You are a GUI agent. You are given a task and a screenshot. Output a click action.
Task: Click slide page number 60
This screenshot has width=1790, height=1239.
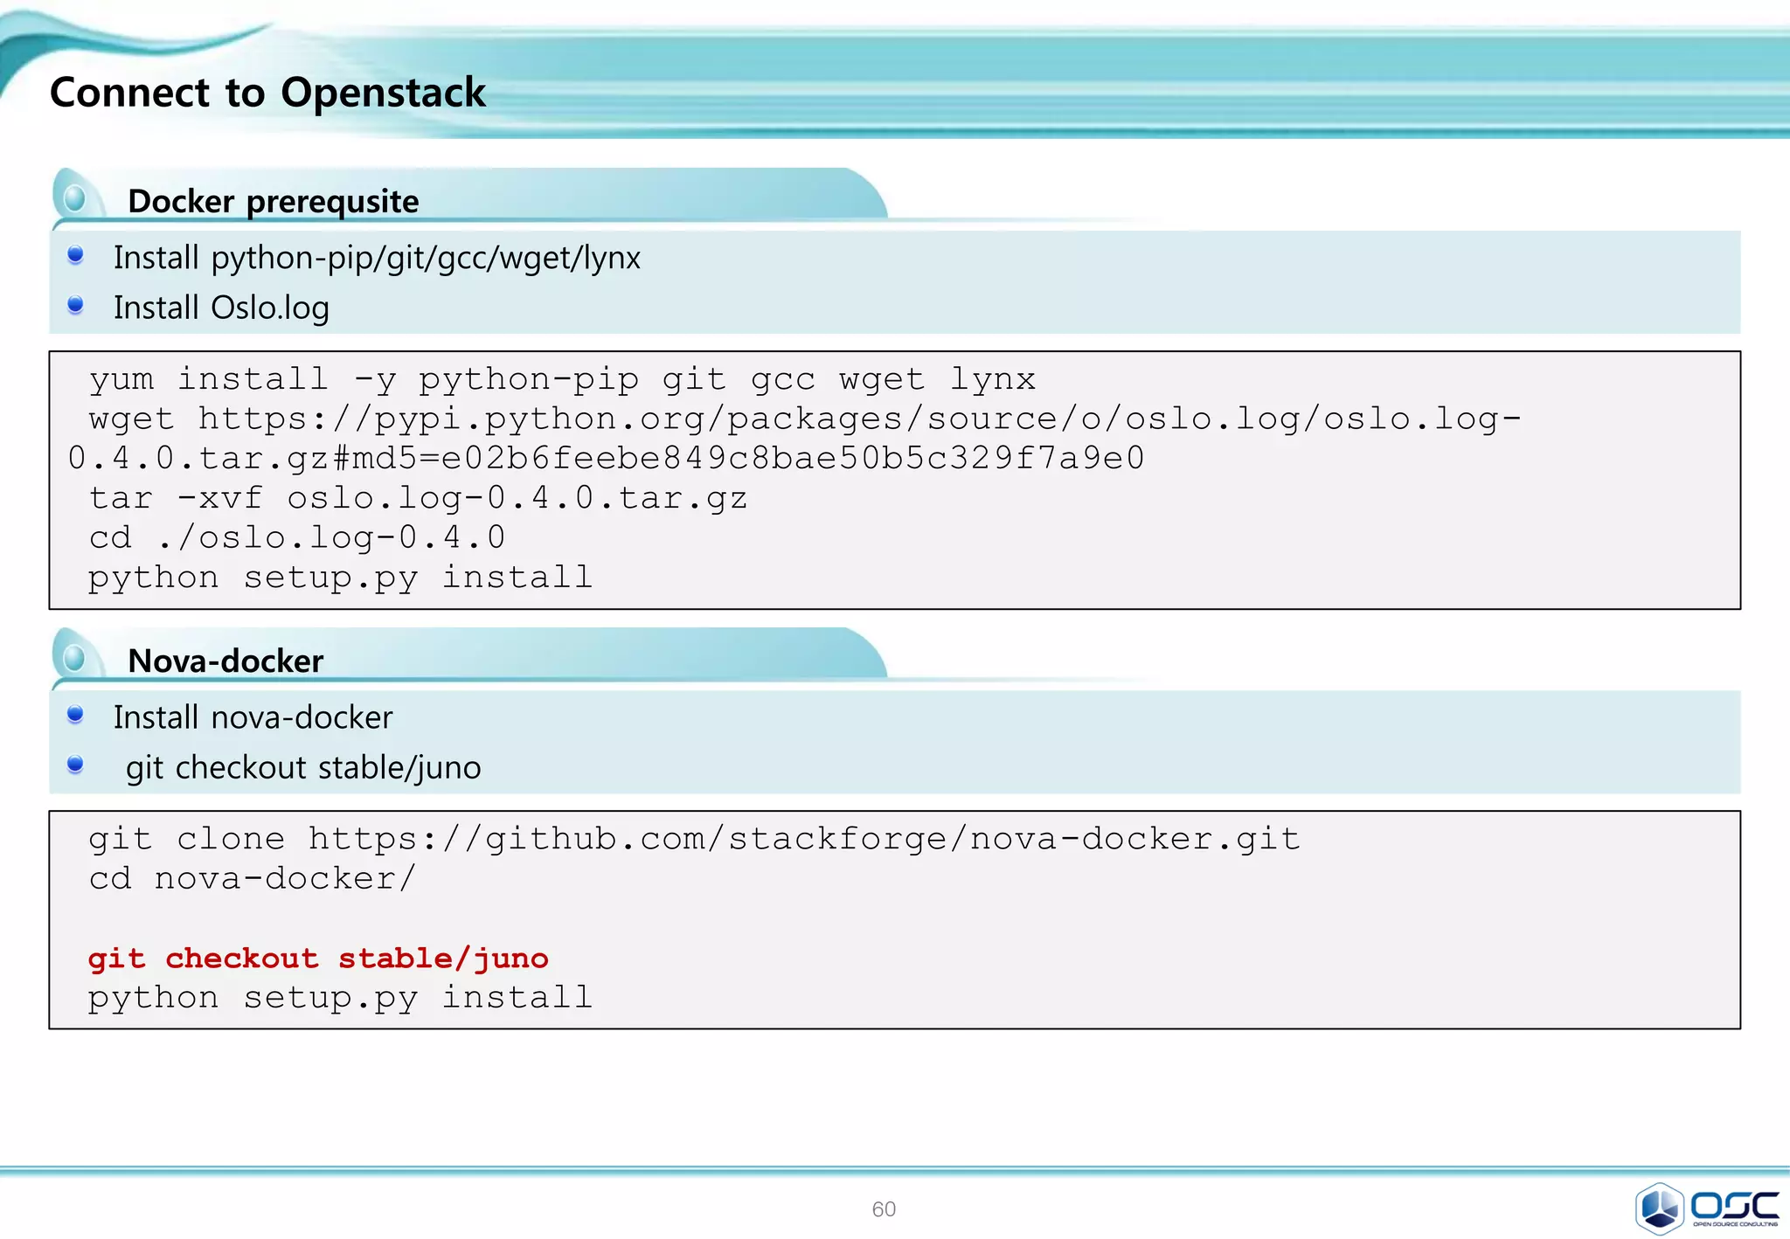[x=884, y=1208]
